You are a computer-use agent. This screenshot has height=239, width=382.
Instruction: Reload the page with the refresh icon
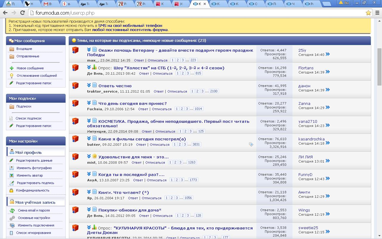(x=22, y=13)
